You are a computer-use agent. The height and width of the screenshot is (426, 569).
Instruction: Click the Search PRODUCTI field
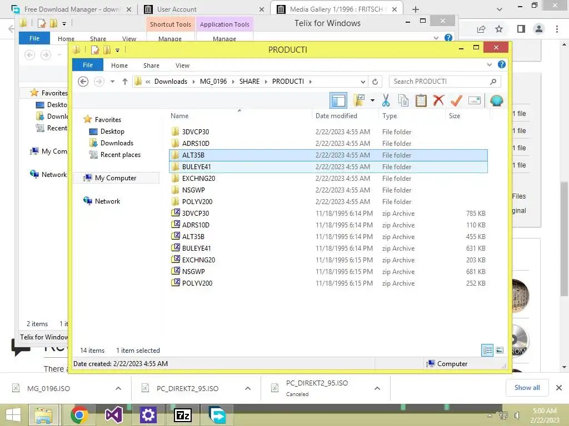click(445, 82)
